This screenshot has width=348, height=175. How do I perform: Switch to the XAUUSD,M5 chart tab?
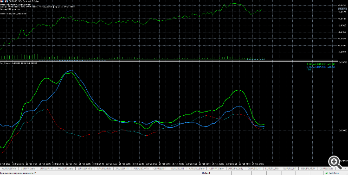click(x=104, y=169)
